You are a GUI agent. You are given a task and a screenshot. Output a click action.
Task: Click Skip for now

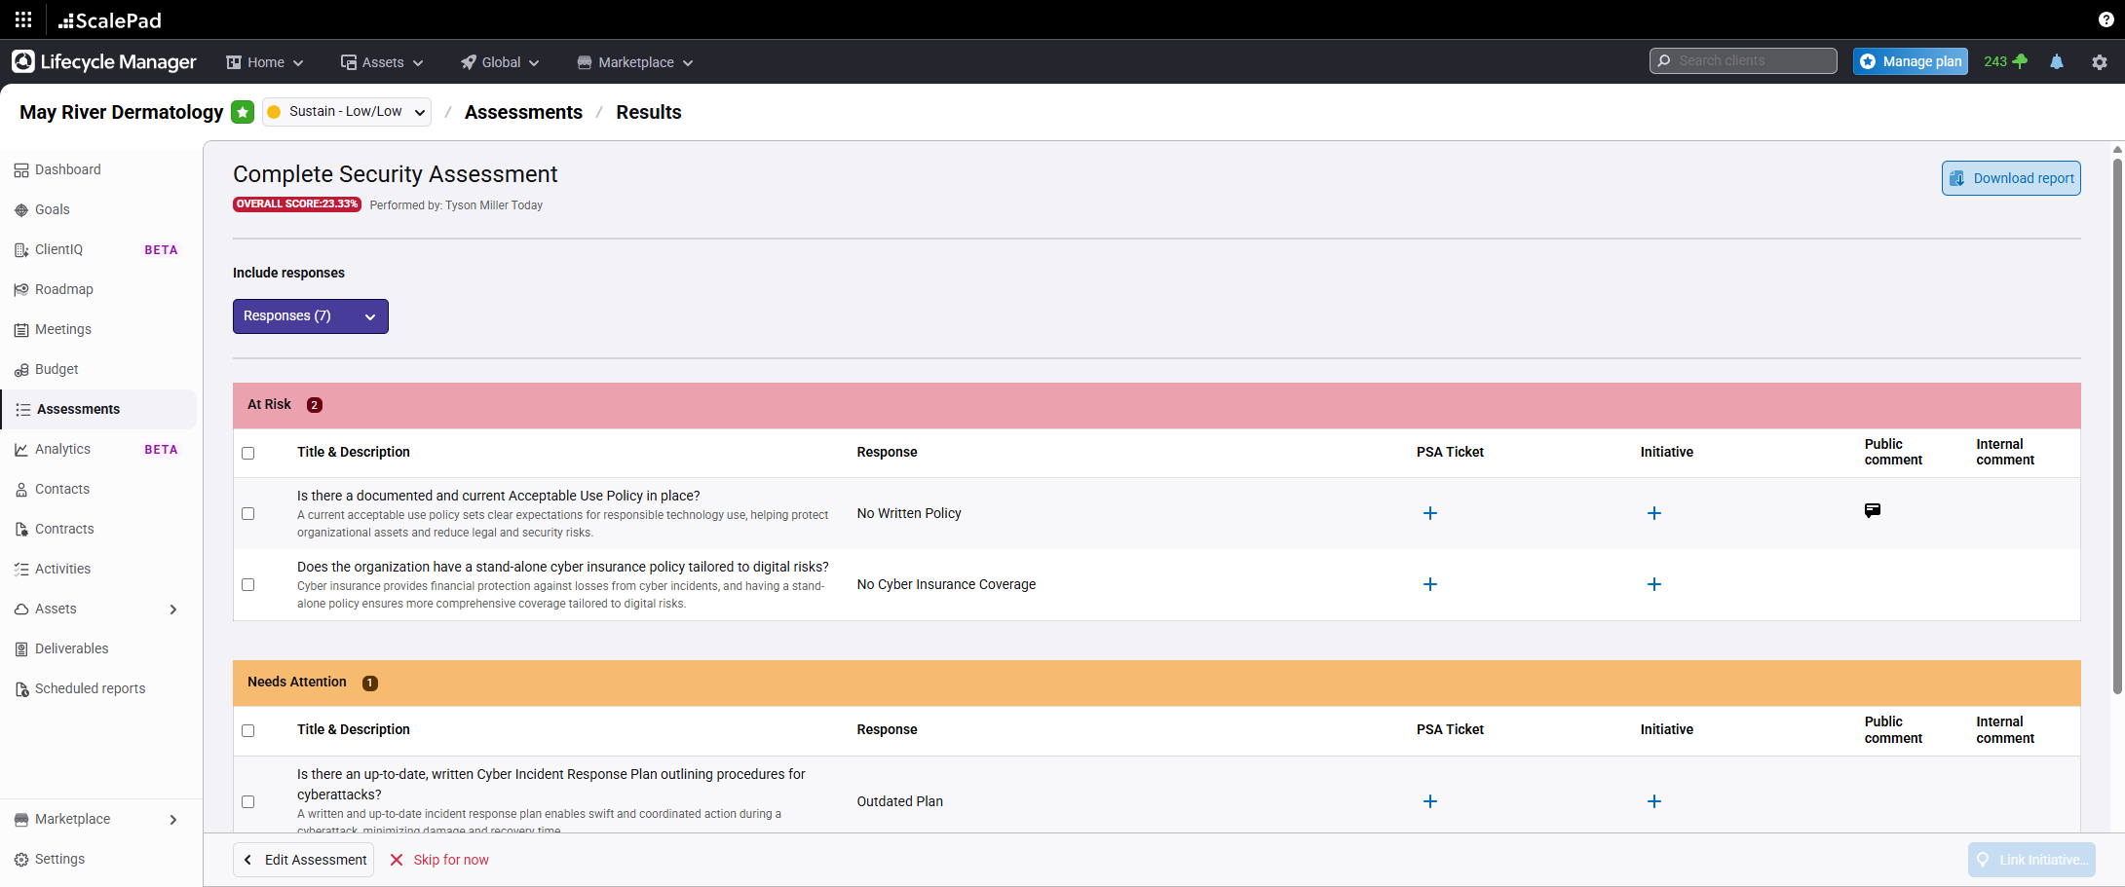450,860
